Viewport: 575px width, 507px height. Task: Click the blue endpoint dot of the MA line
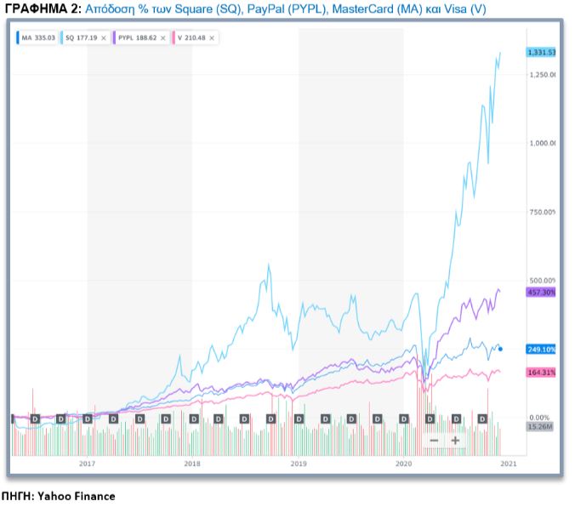pyautogui.click(x=500, y=350)
